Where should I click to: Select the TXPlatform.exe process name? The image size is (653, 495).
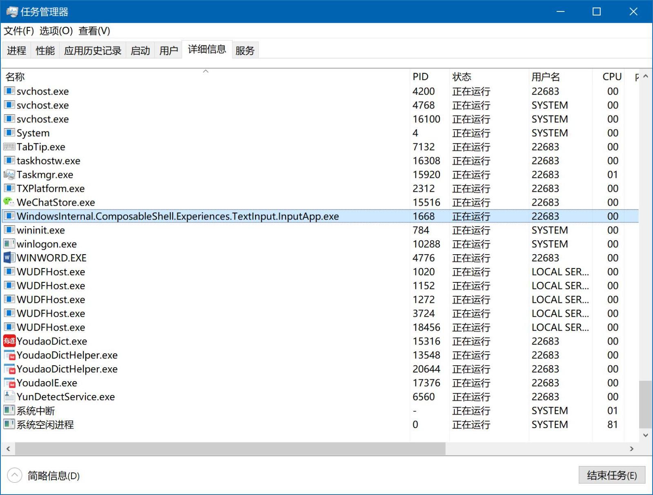(51, 189)
